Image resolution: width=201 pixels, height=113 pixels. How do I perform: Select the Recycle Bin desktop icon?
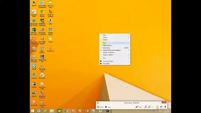(34, 103)
